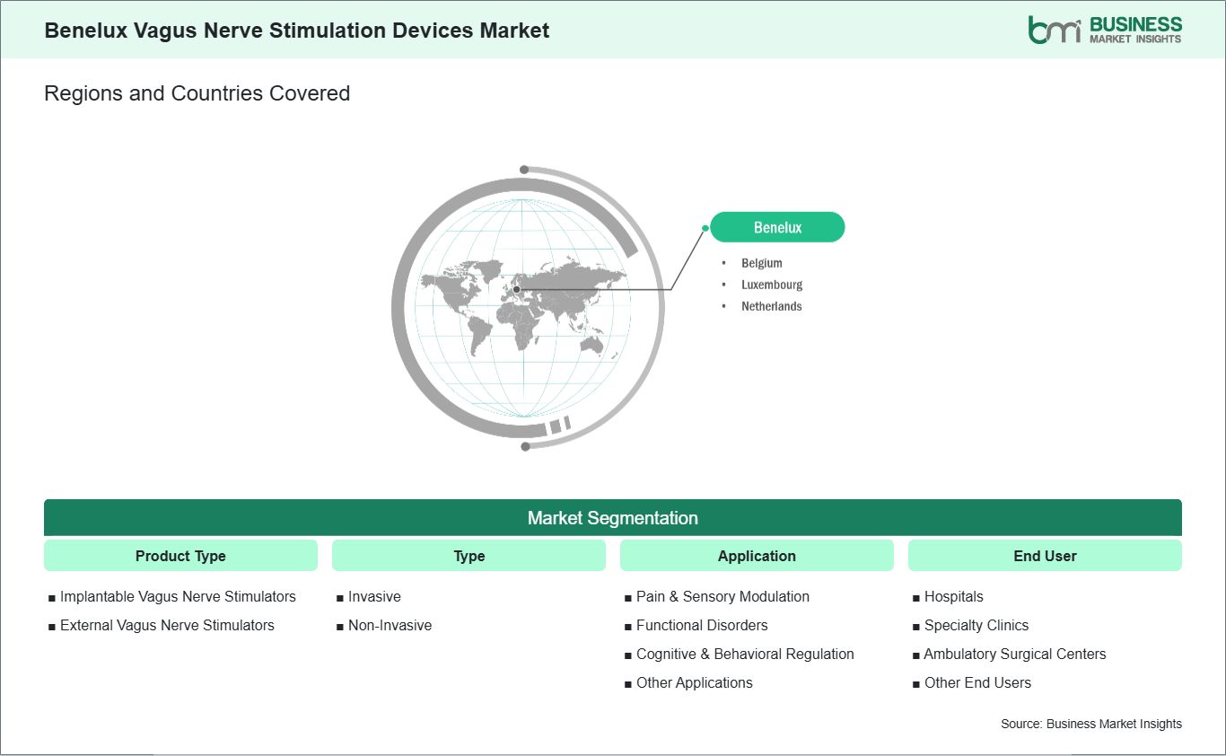Image resolution: width=1226 pixels, height=756 pixels.
Task: Select the End User column header
Action: [x=1045, y=556]
